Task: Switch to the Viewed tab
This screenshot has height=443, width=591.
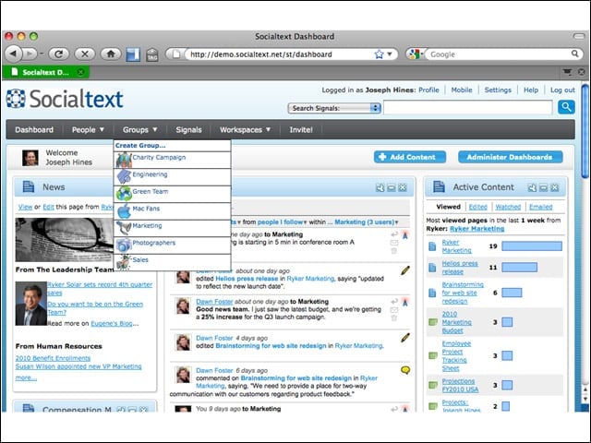Action: pyautogui.click(x=448, y=207)
